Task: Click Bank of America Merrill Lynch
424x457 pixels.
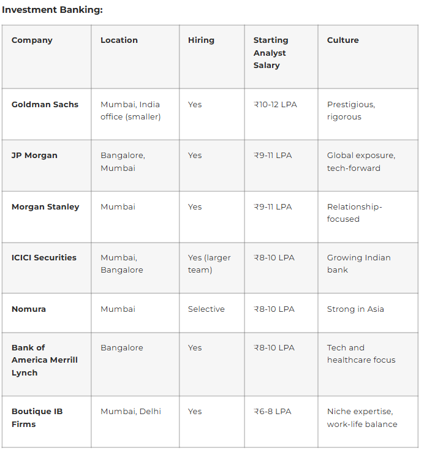Action: tap(45, 360)
